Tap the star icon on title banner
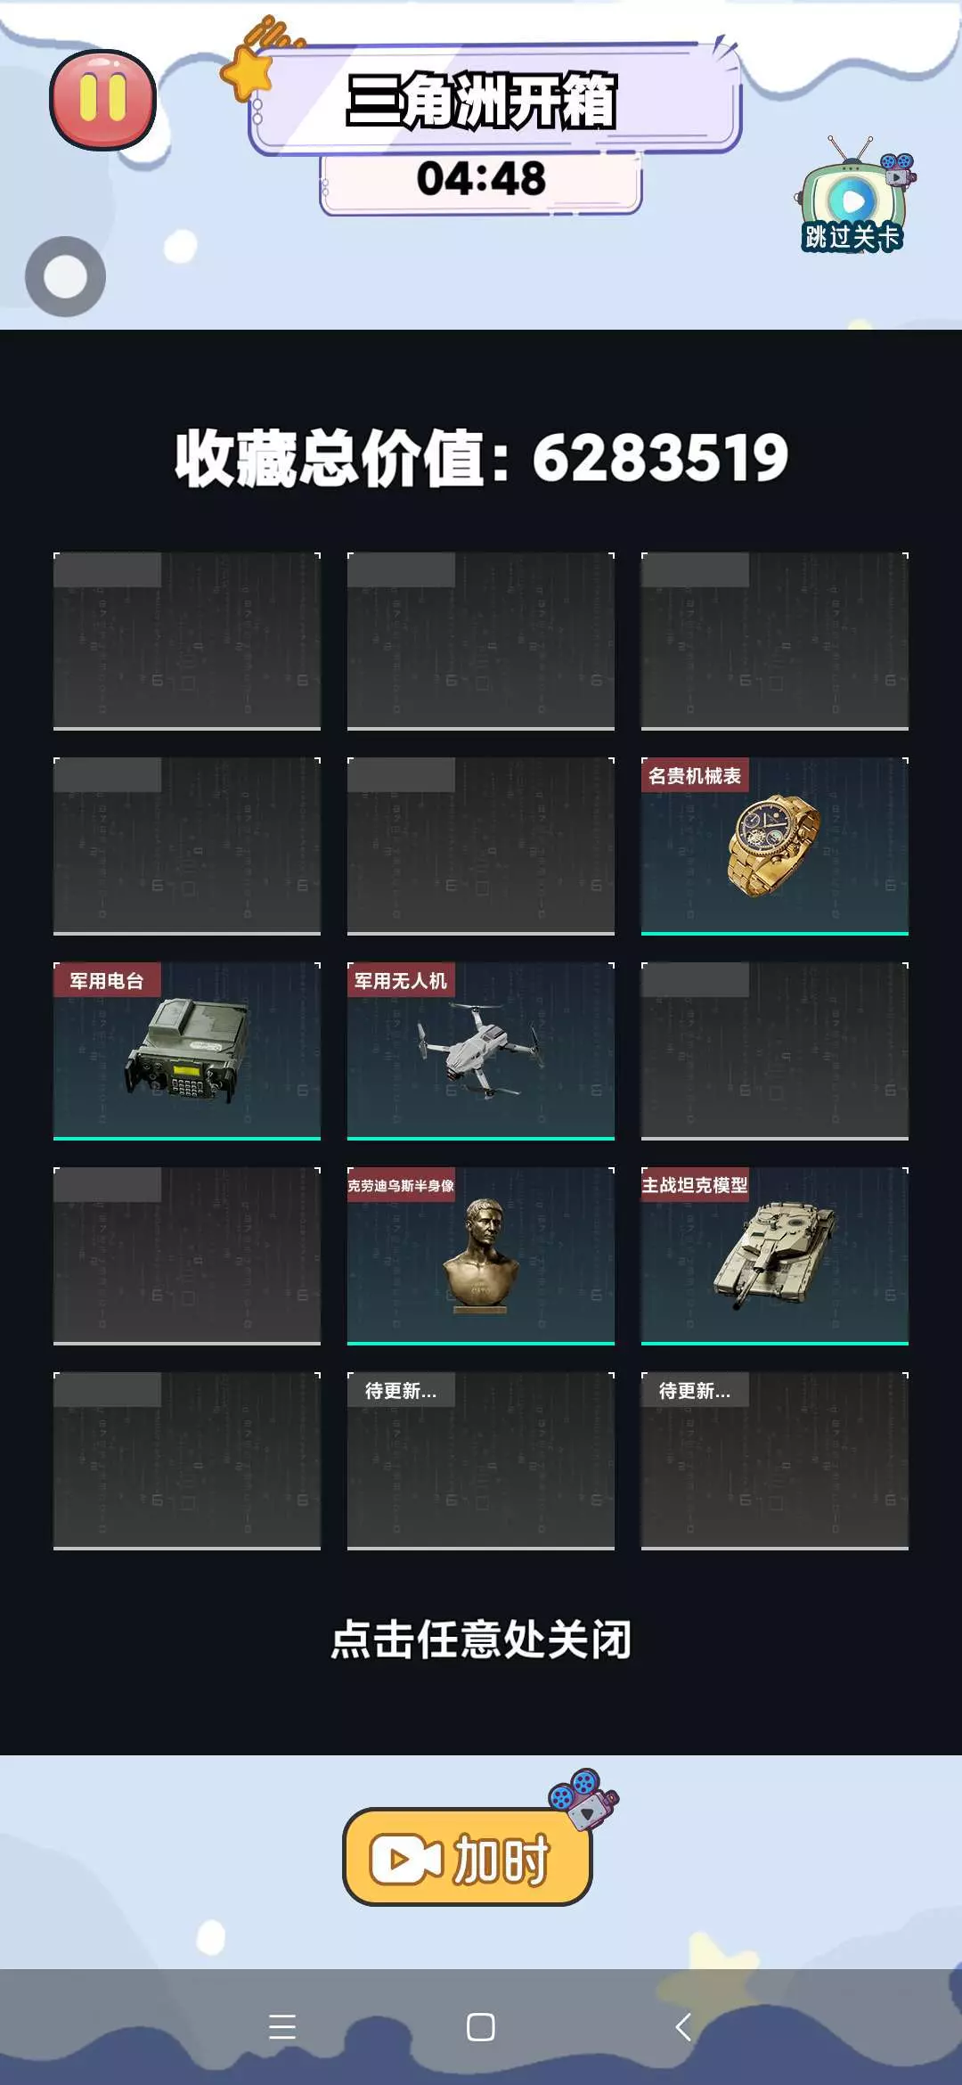Screen dimensions: 962x2085 pos(248,71)
